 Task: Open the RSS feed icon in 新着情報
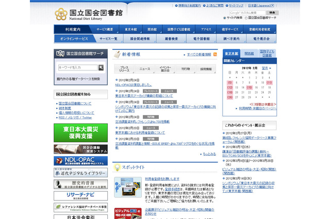pyautogui.click(x=216, y=54)
